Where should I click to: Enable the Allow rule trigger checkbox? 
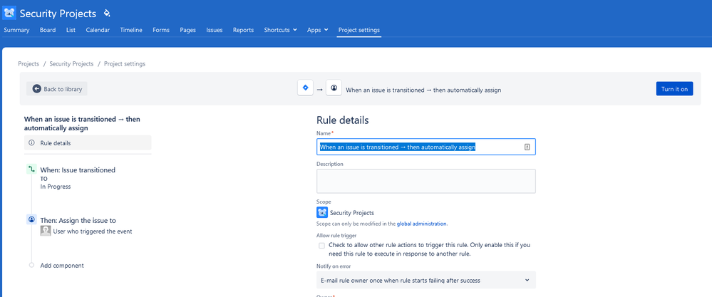point(321,245)
